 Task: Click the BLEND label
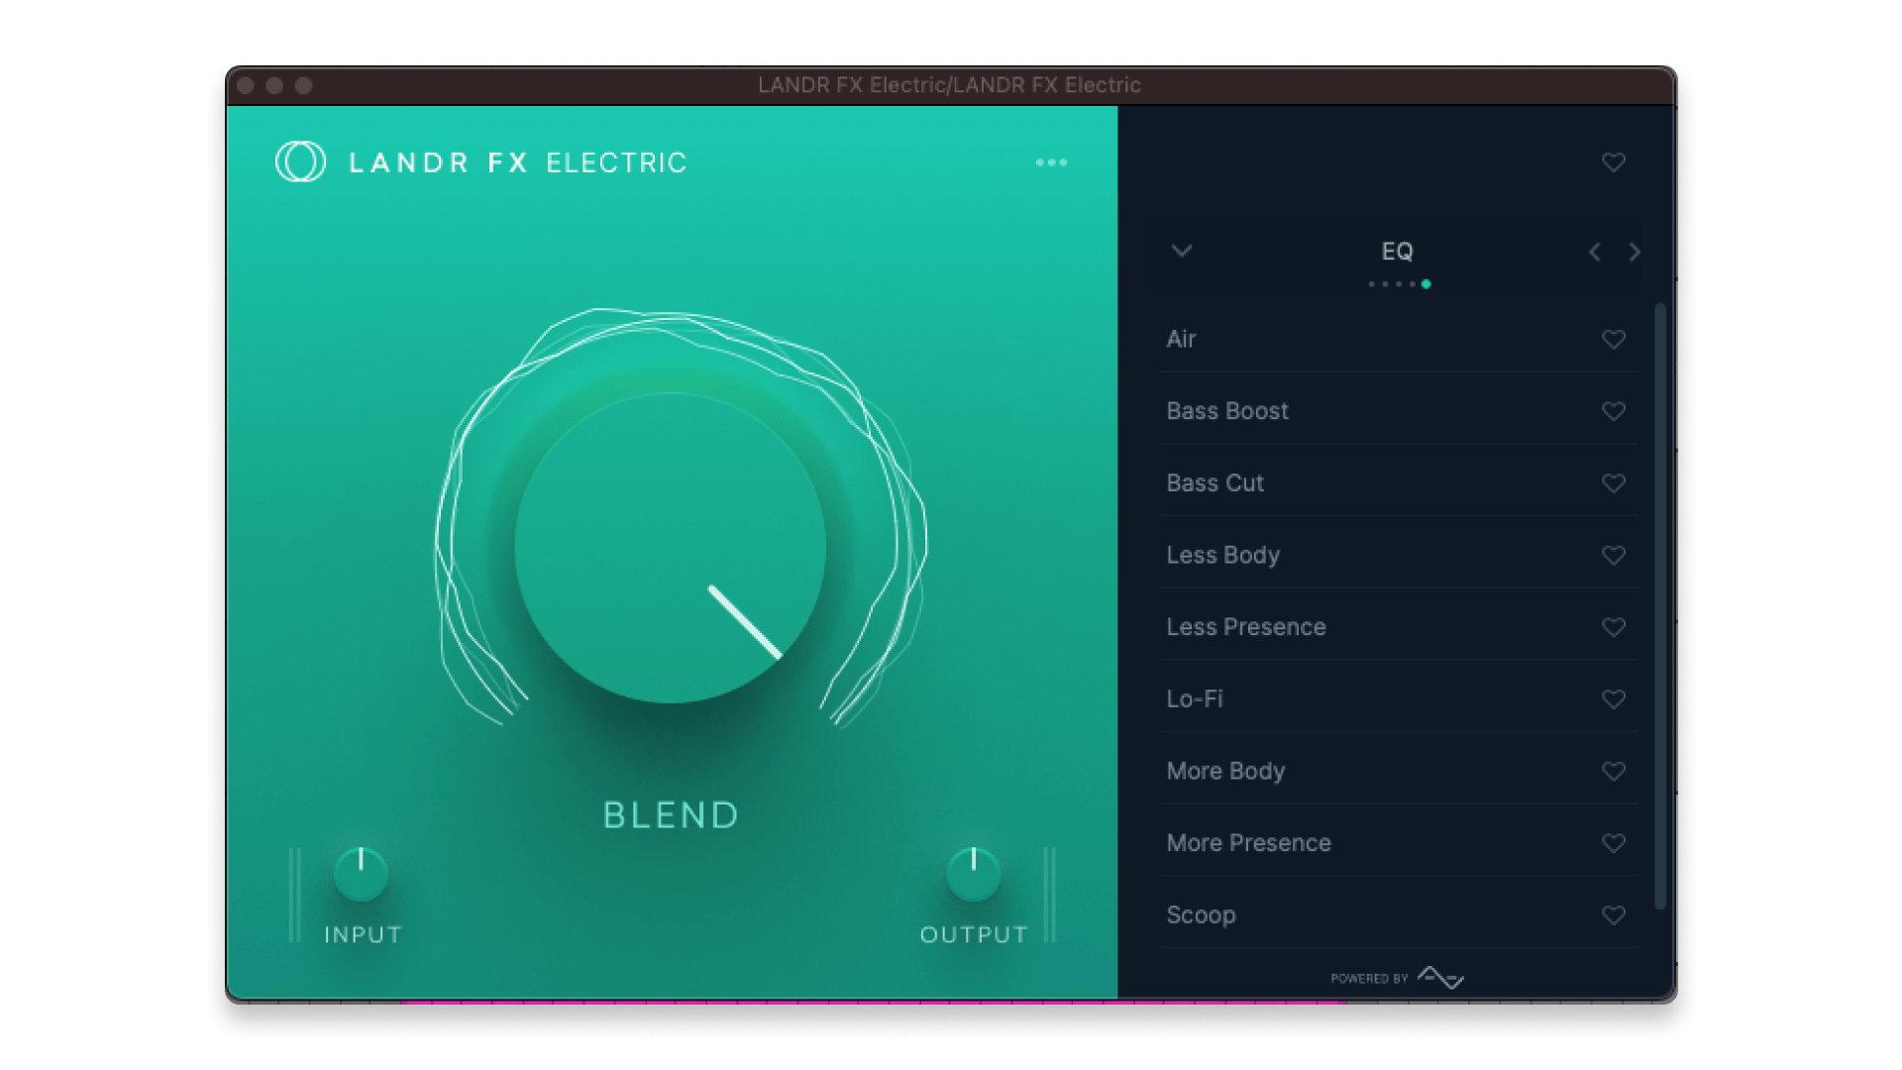click(x=671, y=815)
